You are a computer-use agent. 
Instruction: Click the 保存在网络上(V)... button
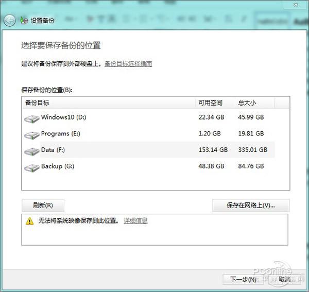tap(251, 205)
